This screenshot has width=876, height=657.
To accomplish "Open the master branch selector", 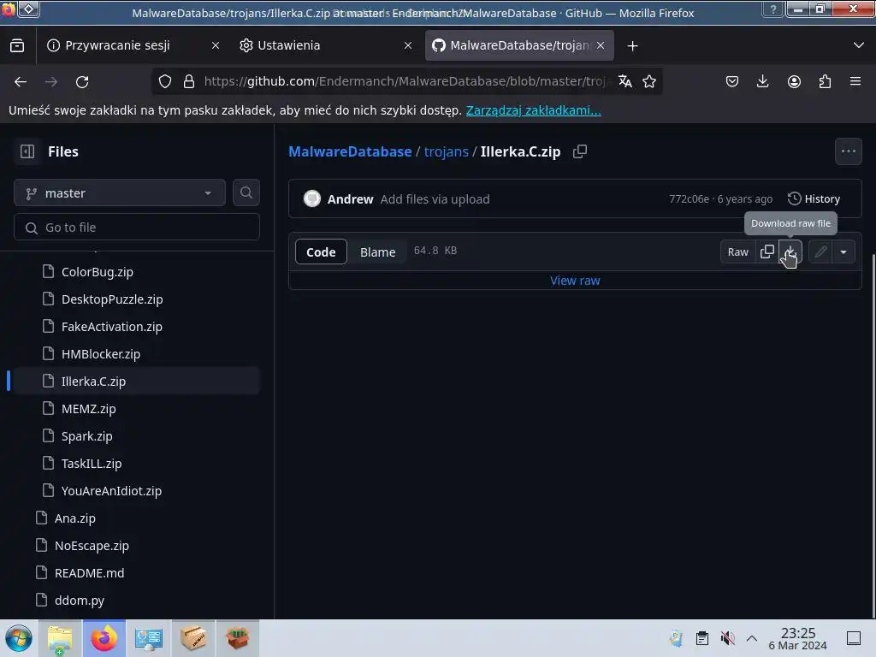I will [x=120, y=192].
